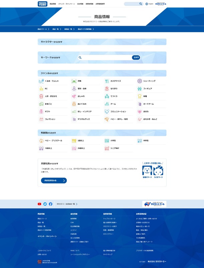
Task: Open the YouTube icon in footer bar
Action: click(x=39, y=204)
